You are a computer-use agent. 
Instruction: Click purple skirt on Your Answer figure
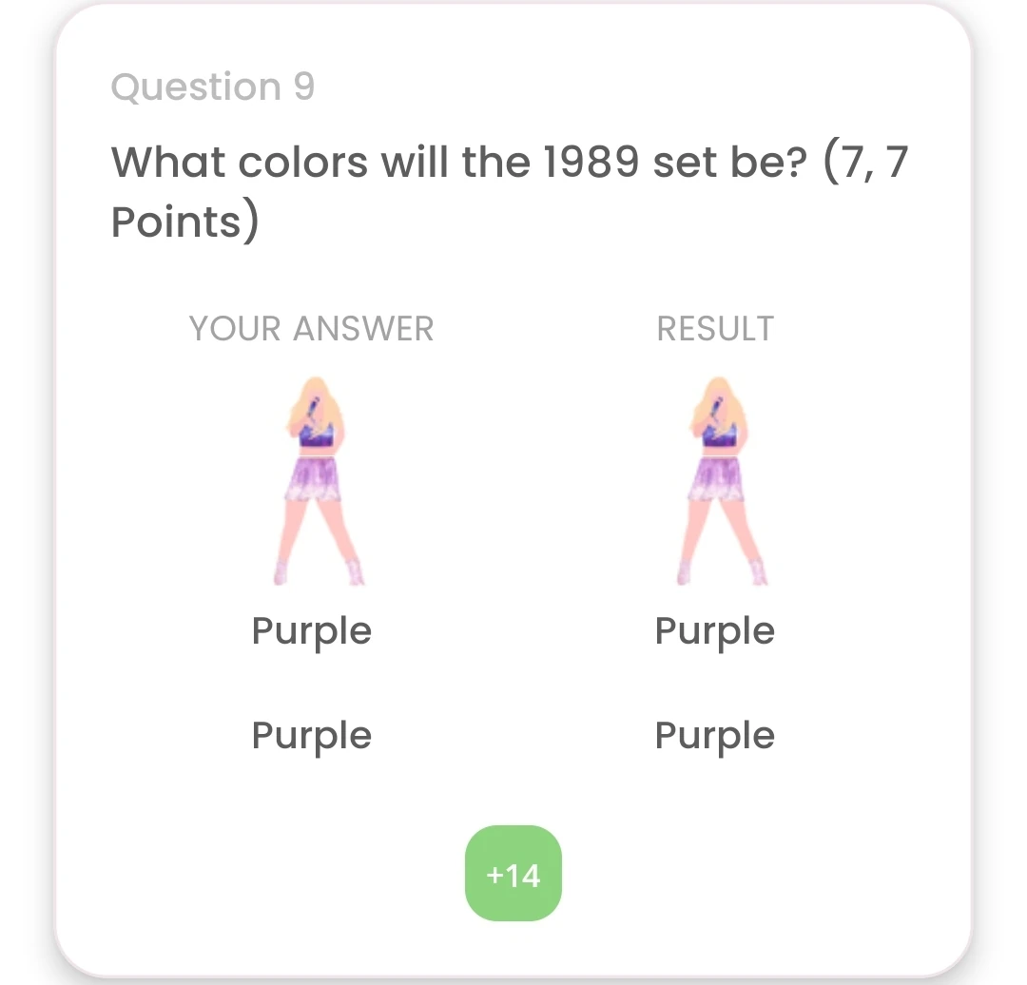(x=314, y=479)
